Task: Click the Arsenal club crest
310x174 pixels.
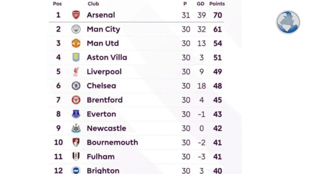Action: tap(76, 15)
